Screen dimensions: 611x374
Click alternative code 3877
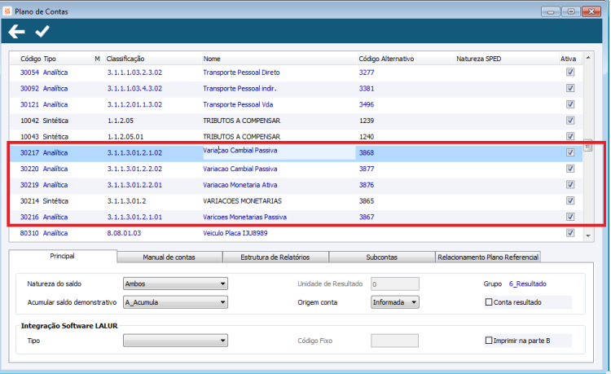(367, 169)
